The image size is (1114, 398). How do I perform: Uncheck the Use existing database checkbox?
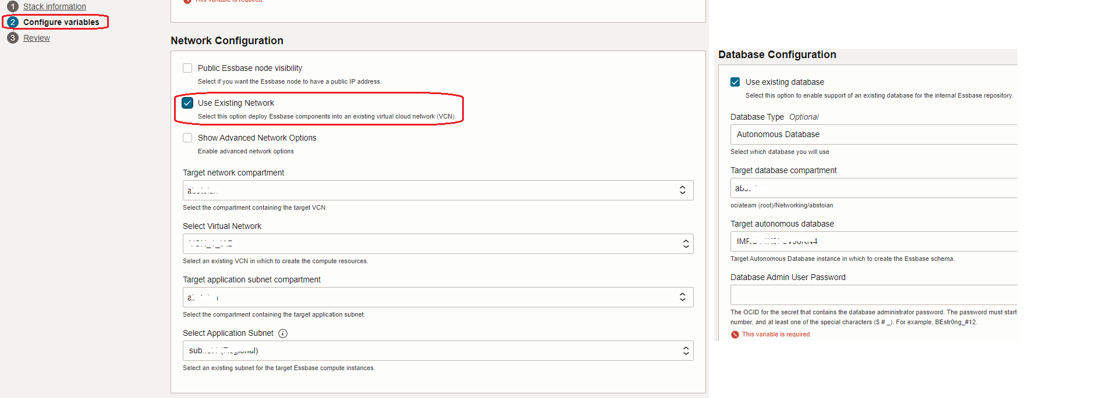[735, 82]
